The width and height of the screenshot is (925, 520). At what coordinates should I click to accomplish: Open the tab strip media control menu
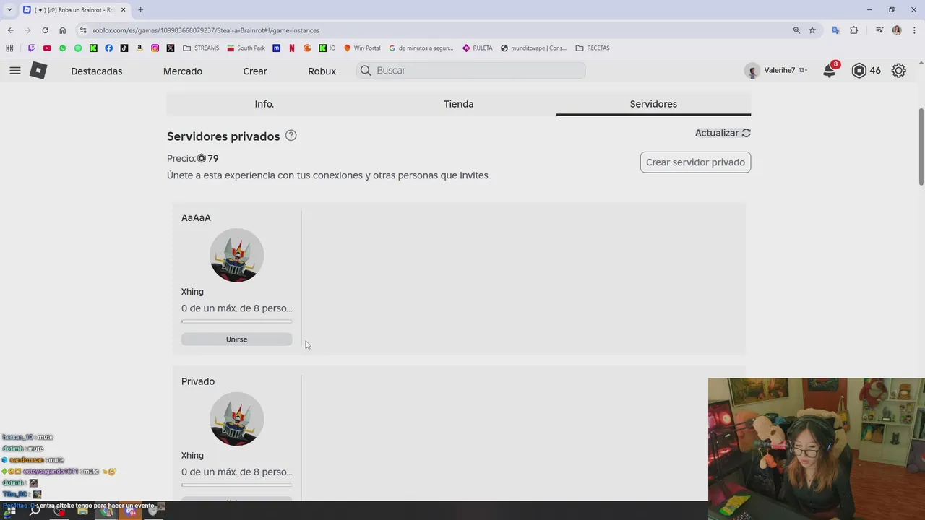point(879,30)
